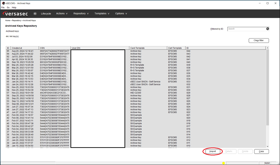Expand the Options dropdown menu
Viewport: 280px width, 165px height.
121,14
